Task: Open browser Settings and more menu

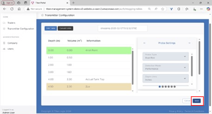Action: click(x=202, y=9)
